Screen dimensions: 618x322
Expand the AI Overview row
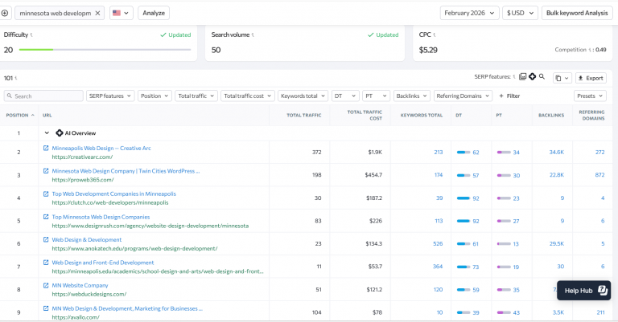[47, 132]
